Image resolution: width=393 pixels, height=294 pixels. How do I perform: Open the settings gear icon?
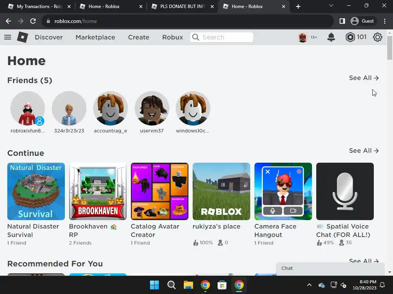coord(378,37)
